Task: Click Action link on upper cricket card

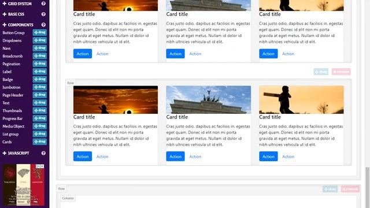Action: [288, 54]
